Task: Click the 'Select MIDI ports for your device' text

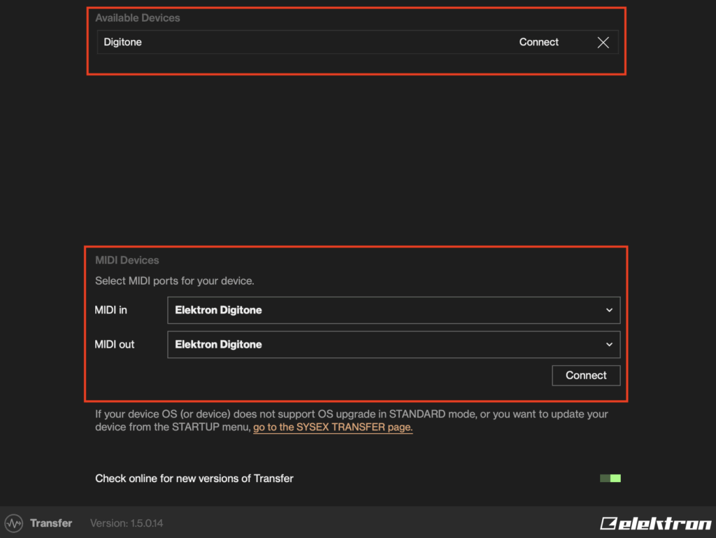Action: [x=175, y=281]
